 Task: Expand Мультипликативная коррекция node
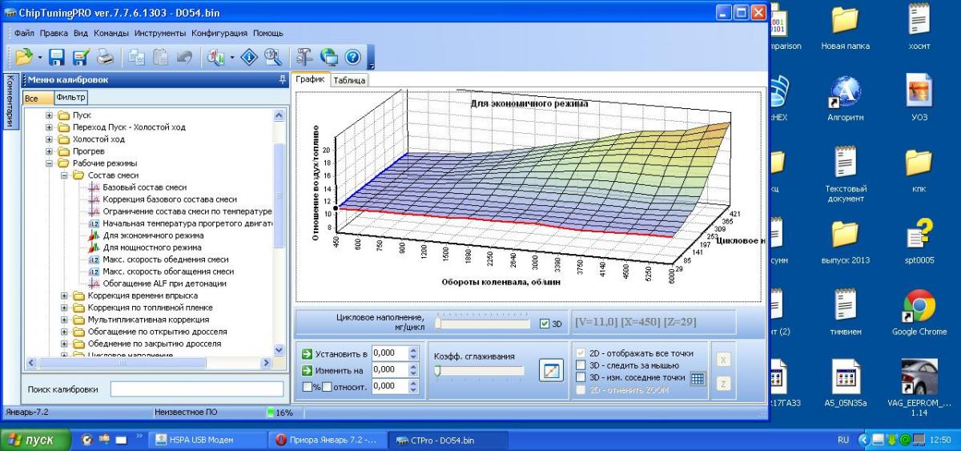65,320
